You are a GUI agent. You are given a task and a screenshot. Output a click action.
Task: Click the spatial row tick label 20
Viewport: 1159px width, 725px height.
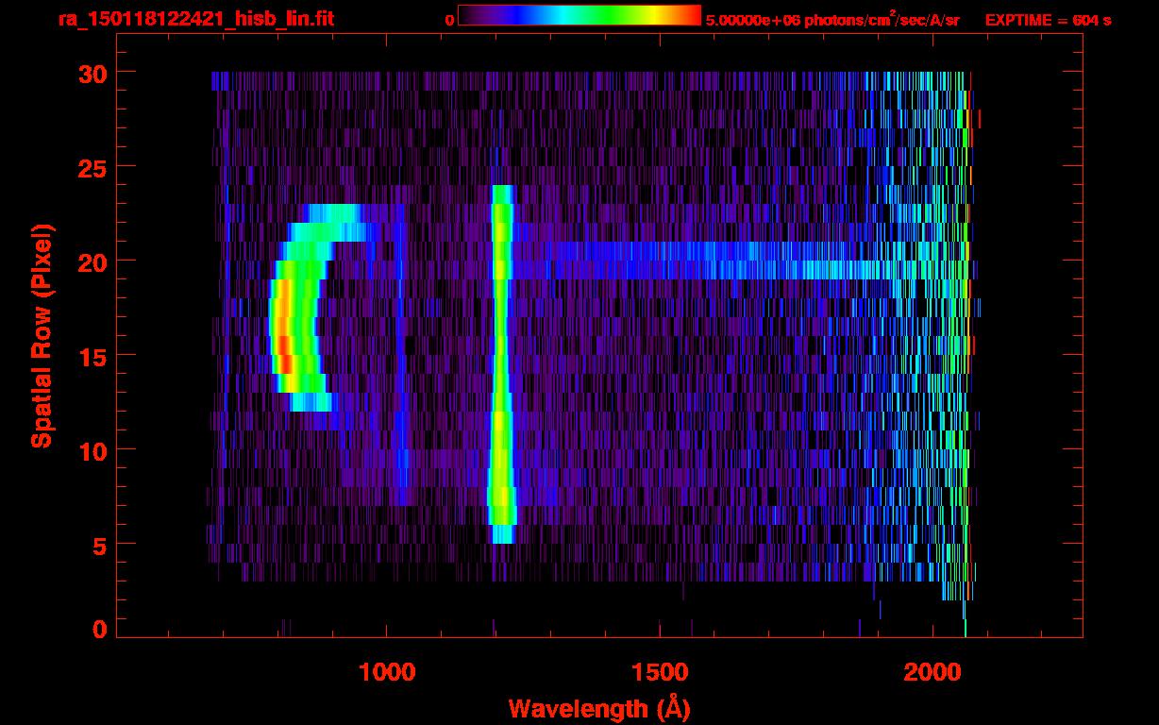92,261
